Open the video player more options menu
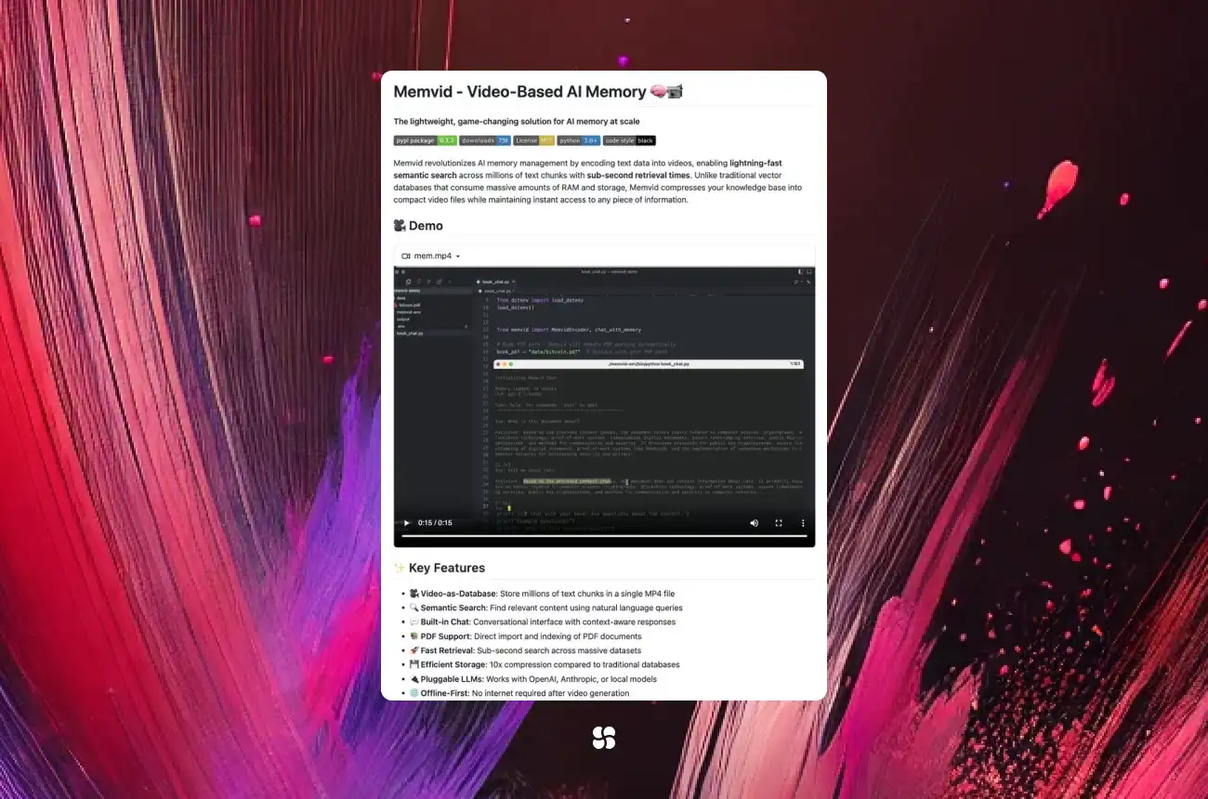1208x799 pixels. pyautogui.click(x=803, y=523)
